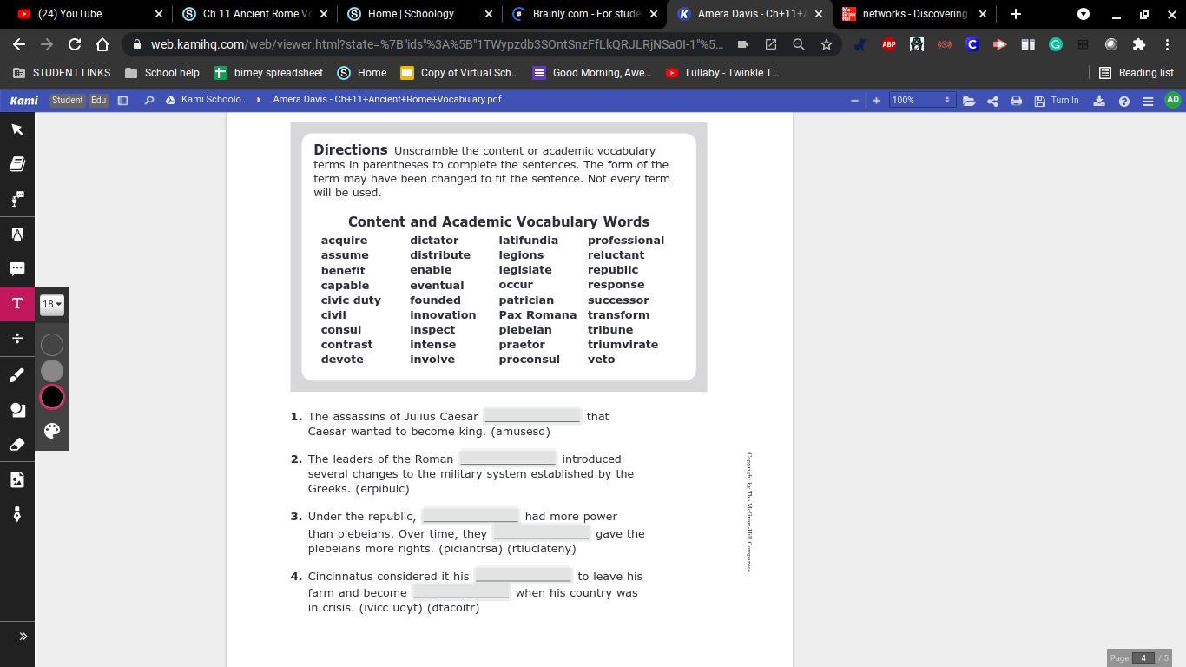
Task: Switch to Home | Schoology tab
Action: tap(419, 14)
